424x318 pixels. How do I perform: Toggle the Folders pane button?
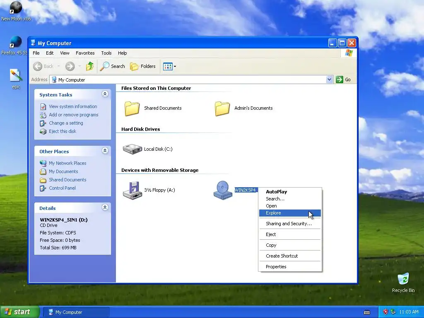143,66
